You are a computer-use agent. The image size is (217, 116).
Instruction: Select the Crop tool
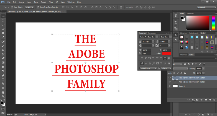[3, 33]
